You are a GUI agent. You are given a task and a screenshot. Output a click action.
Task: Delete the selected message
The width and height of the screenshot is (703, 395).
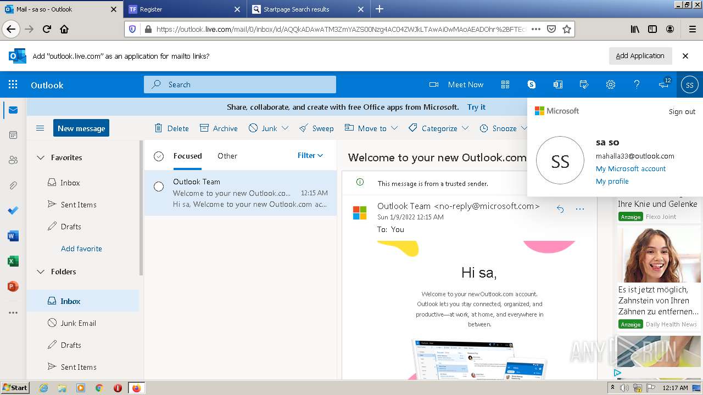click(x=171, y=128)
